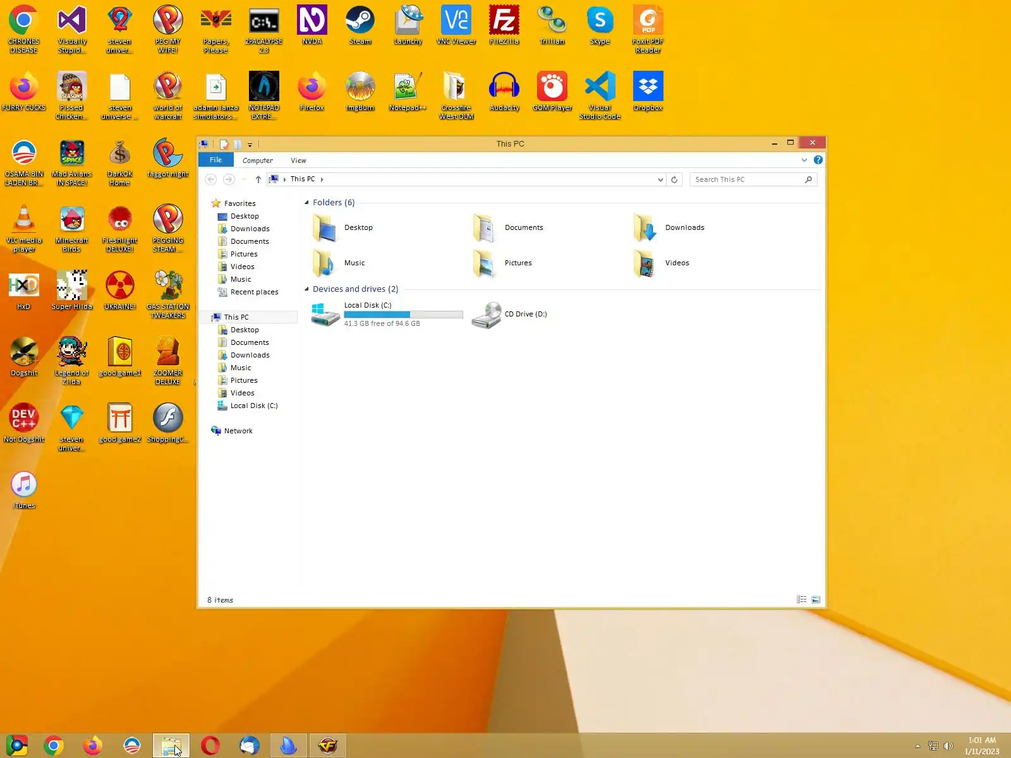Open the View ribbon tab

click(298, 160)
